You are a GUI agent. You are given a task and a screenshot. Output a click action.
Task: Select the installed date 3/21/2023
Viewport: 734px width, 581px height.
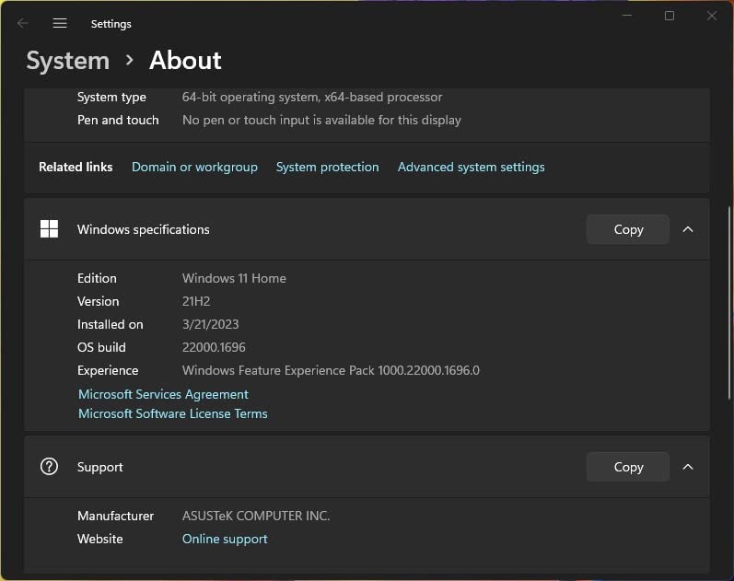[211, 324]
